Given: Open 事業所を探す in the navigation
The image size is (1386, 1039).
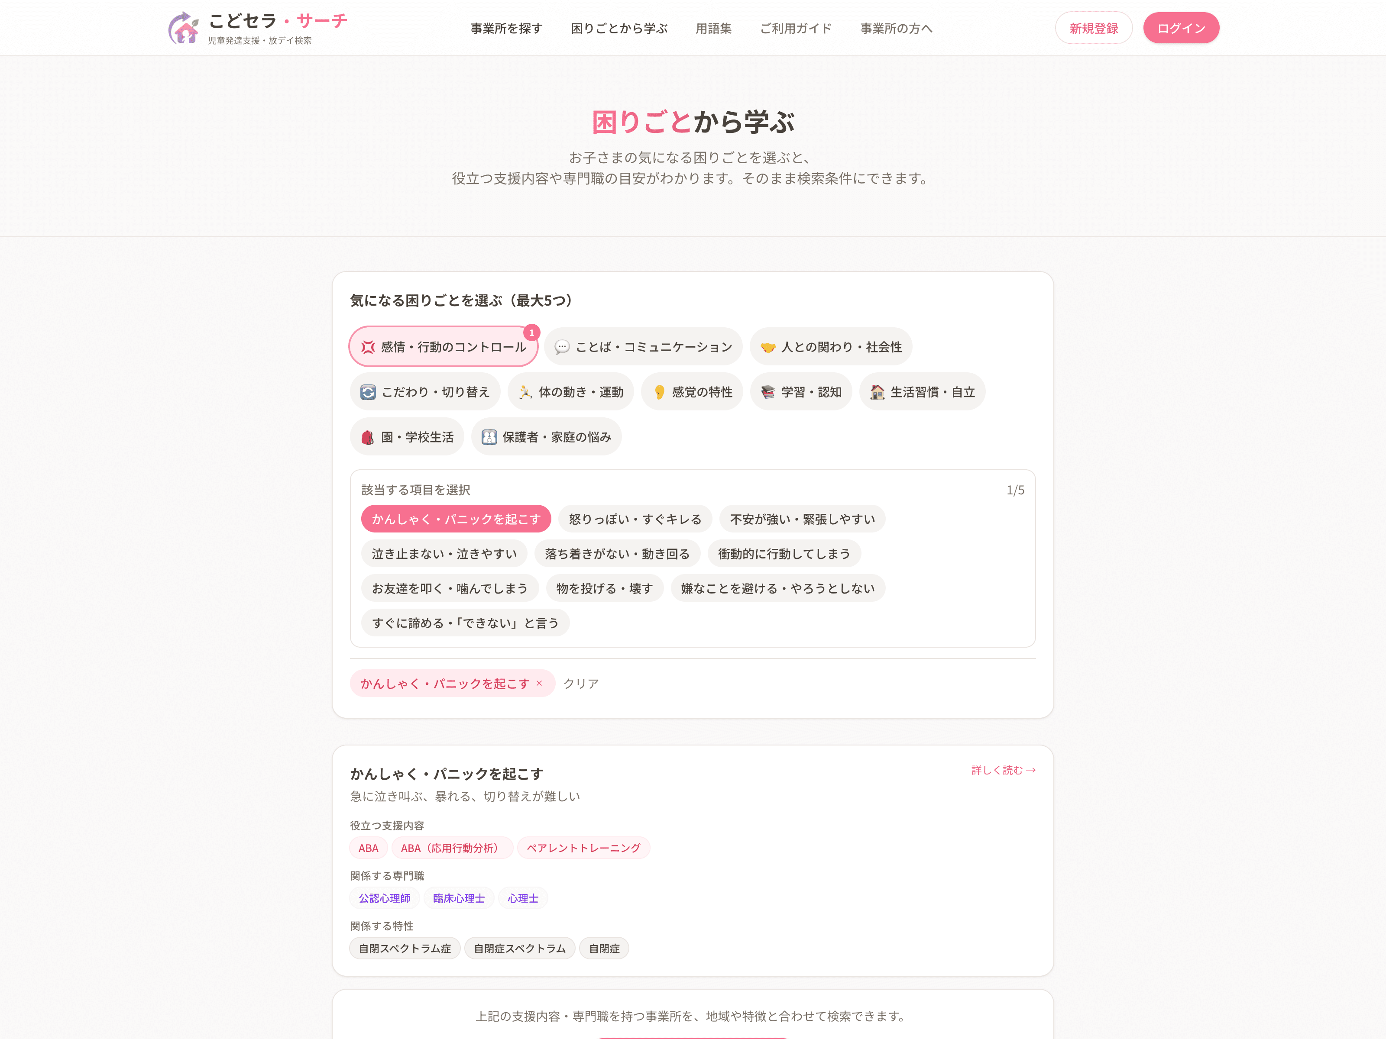Looking at the screenshot, I should 506,28.
